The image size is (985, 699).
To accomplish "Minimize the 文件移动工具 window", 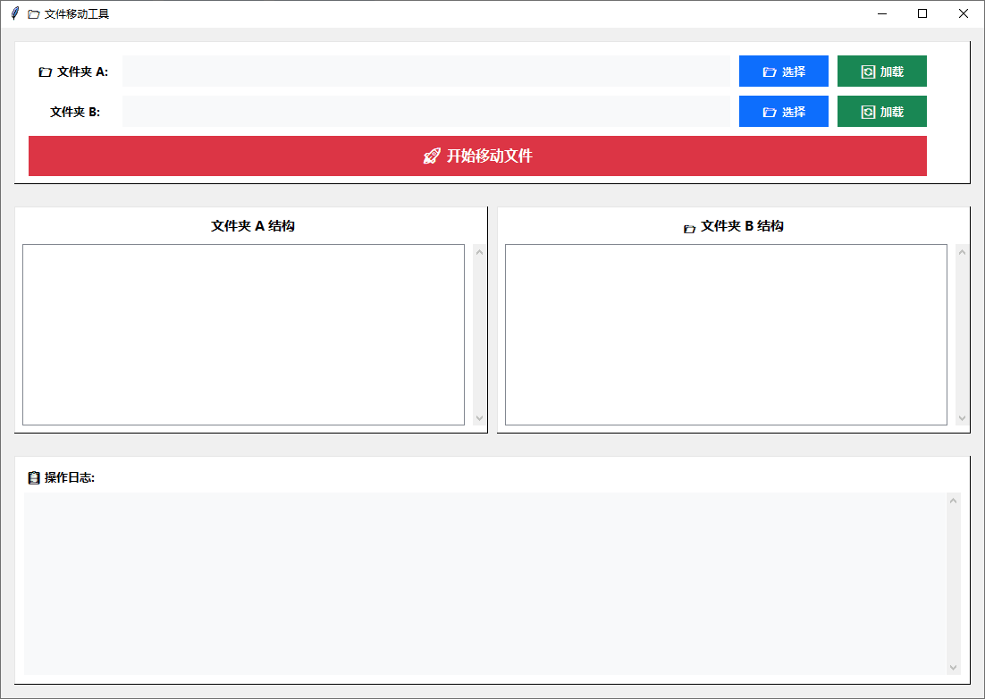I will coord(882,13).
